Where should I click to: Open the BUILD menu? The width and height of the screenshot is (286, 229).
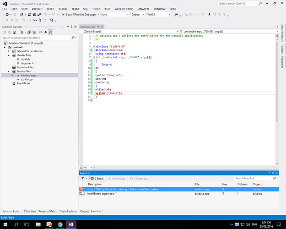tap(50, 9)
